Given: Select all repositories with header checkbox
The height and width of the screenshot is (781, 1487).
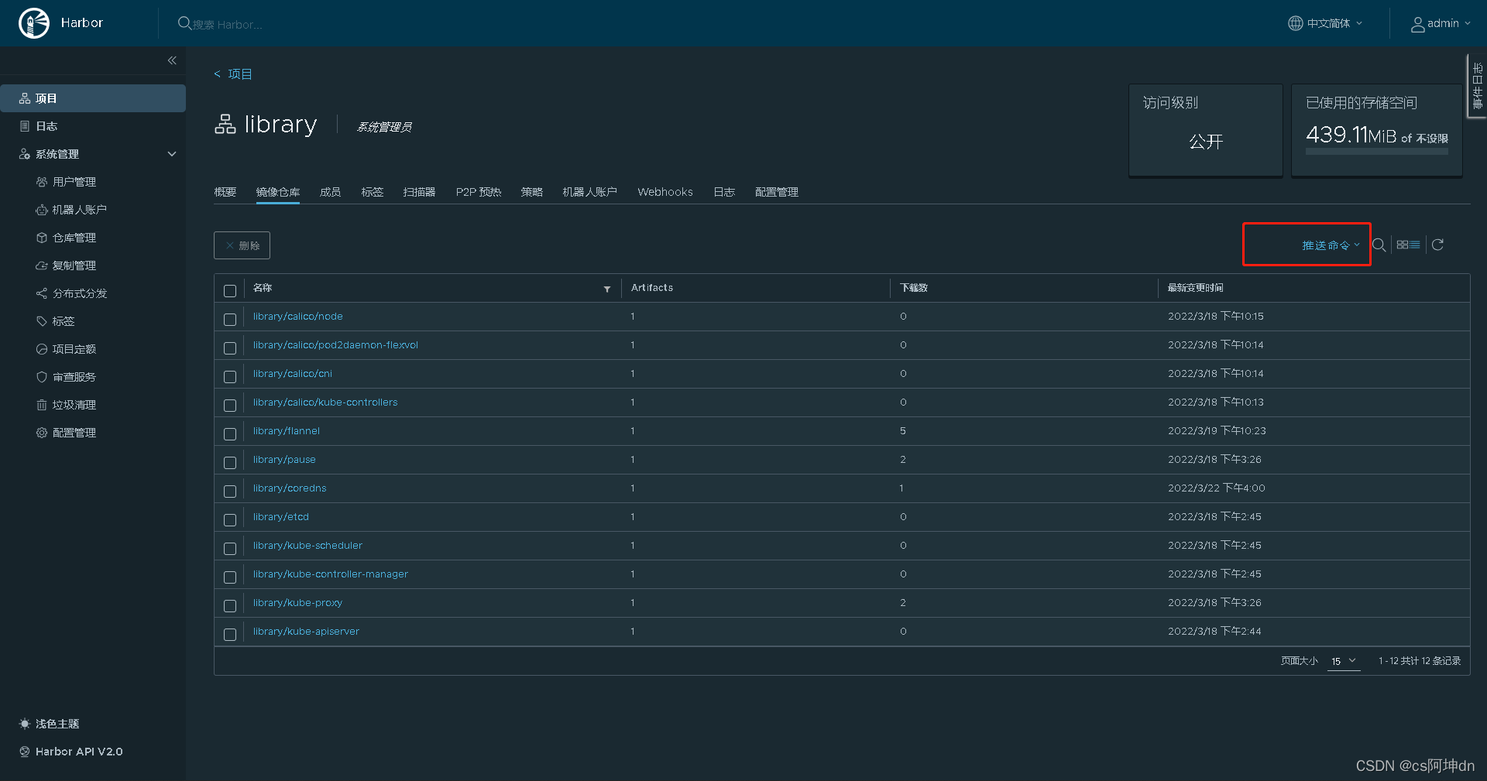Looking at the screenshot, I should (x=230, y=291).
